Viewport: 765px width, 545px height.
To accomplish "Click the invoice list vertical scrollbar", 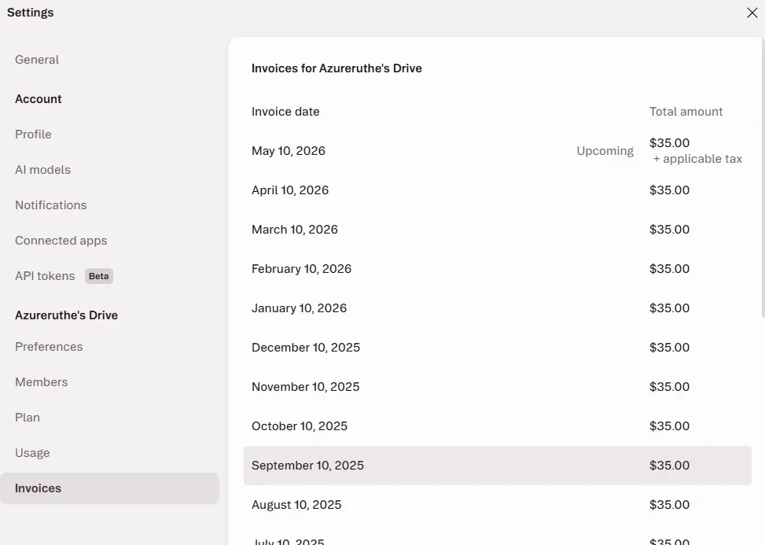I will click(x=763, y=178).
